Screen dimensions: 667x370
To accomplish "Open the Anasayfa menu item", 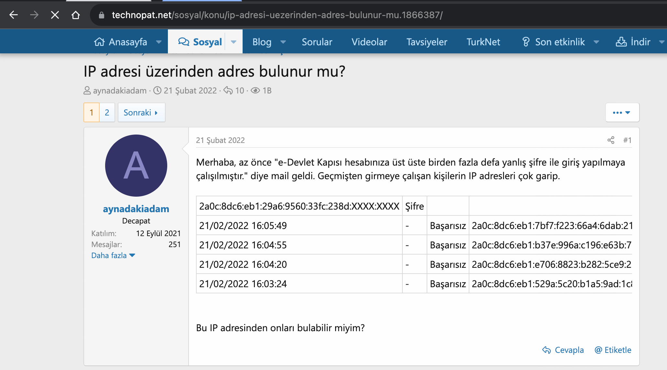I will tap(121, 42).
